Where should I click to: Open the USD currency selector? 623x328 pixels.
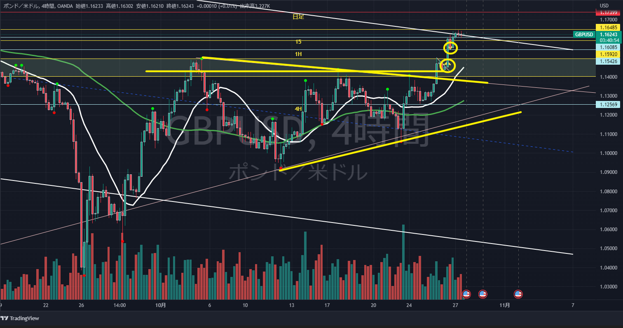604,6
